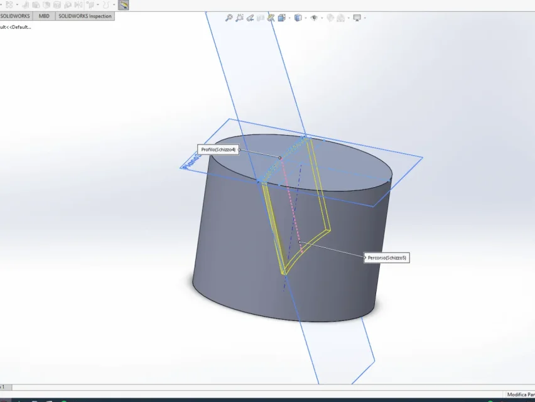Expand the View Settings dropdown arrow
The width and height of the screenshot is (535, 402).
365,18
